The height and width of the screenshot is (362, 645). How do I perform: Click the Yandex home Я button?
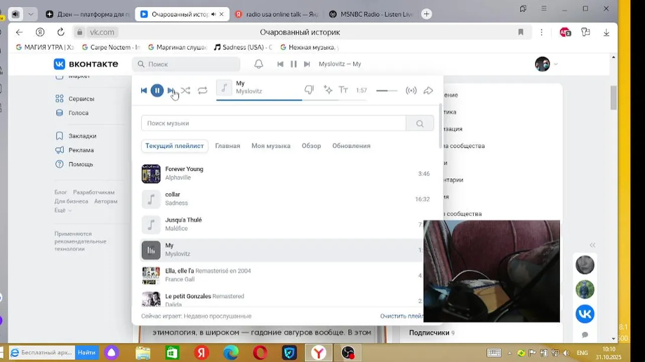point(40,32)
